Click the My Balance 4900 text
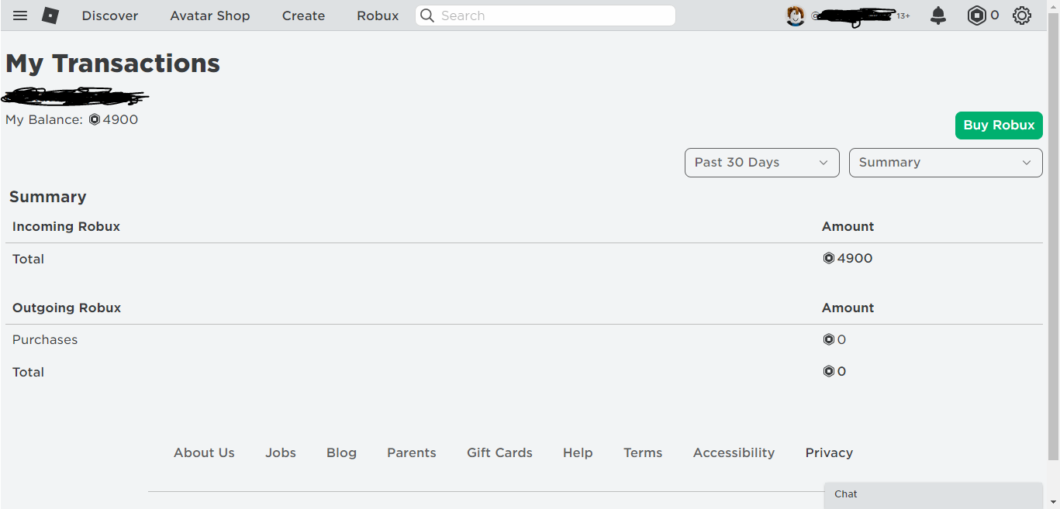 click(72, 120)
